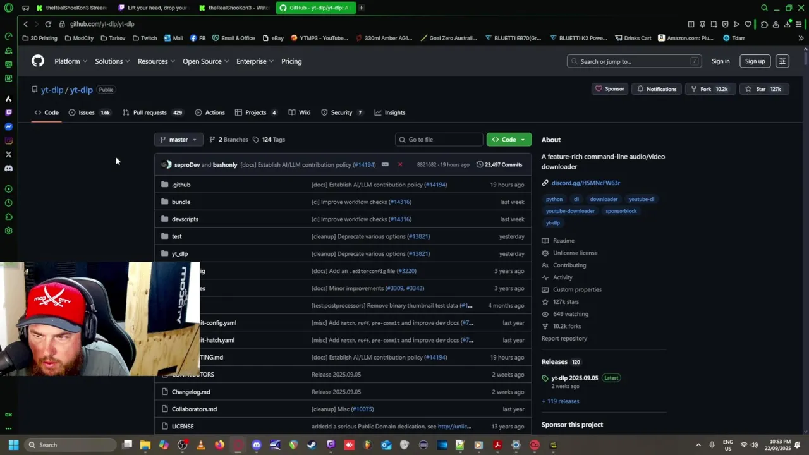The height and width of the screenshot is (455, 809).
Task: View the 124 Tags link
Action: pos(269,140)
